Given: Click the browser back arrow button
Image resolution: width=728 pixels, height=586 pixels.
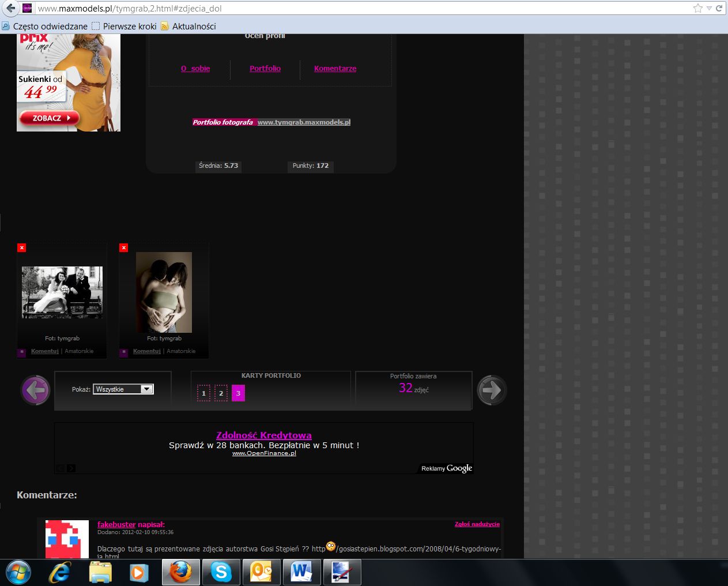Looking at the screenshot, I should click(x=10, y=8).
